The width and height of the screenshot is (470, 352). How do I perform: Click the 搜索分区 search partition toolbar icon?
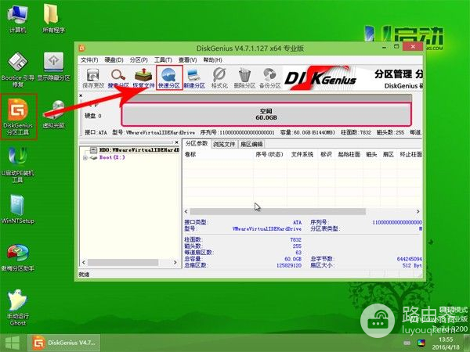click(x=118, y=77)
